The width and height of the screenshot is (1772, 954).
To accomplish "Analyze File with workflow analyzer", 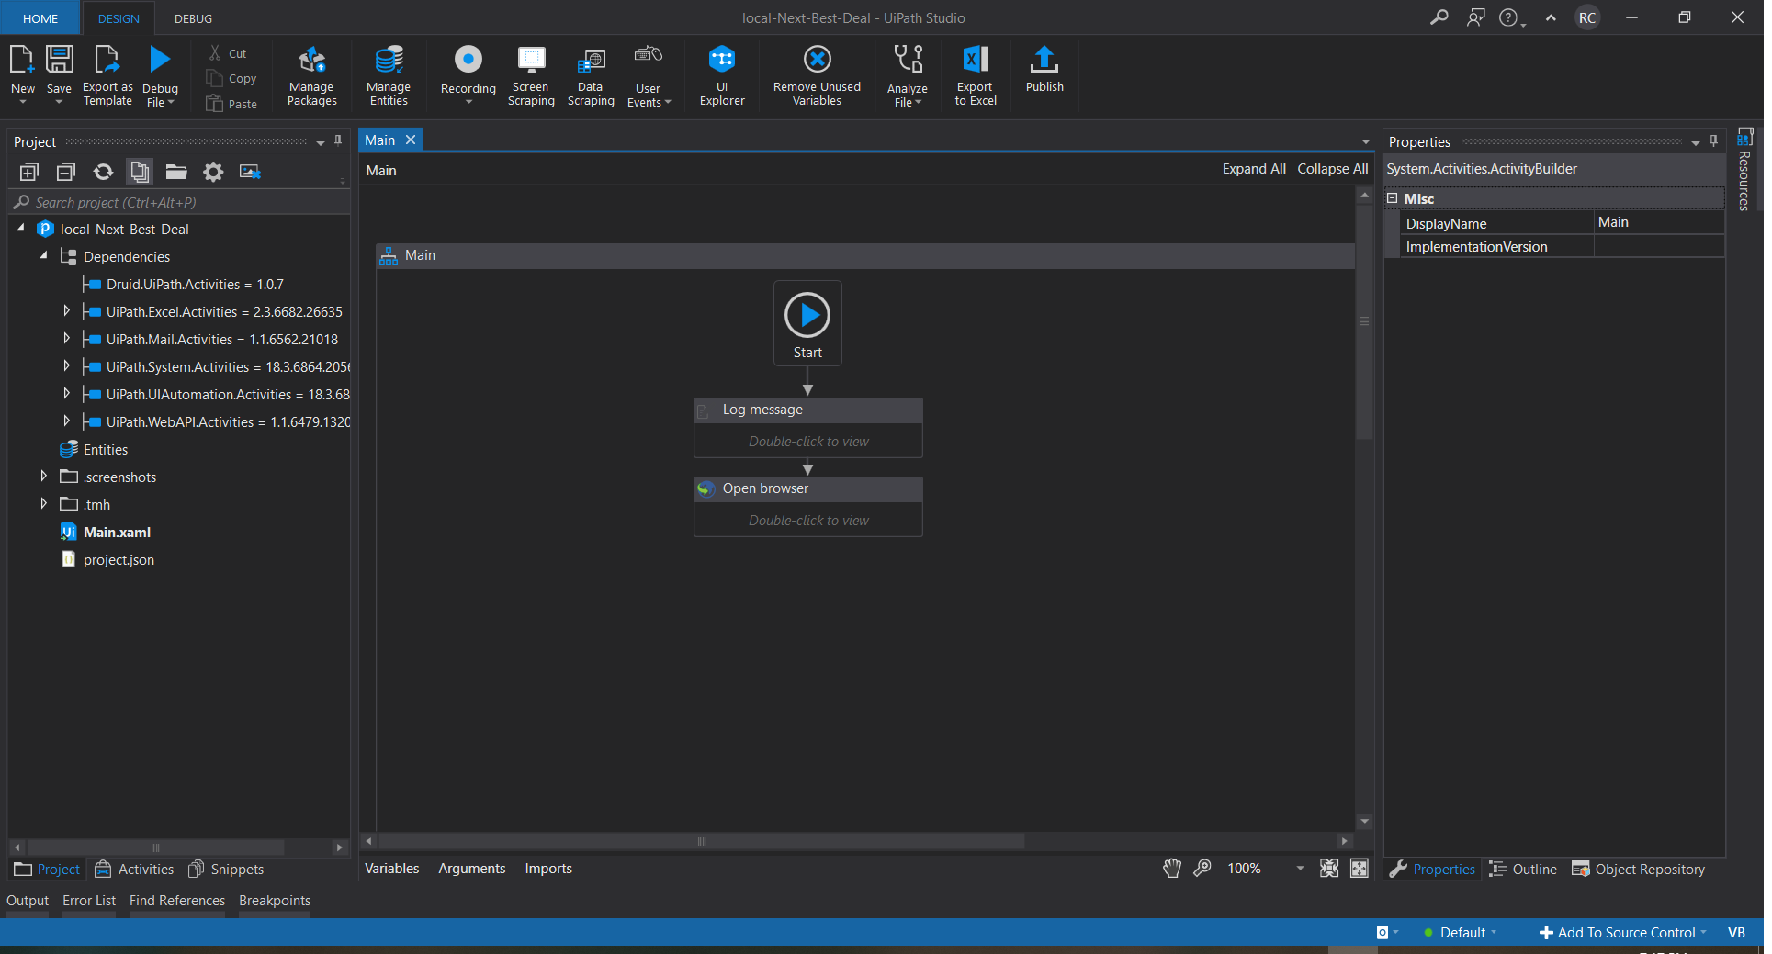I will pyautogui.click(x=908, y=75).
